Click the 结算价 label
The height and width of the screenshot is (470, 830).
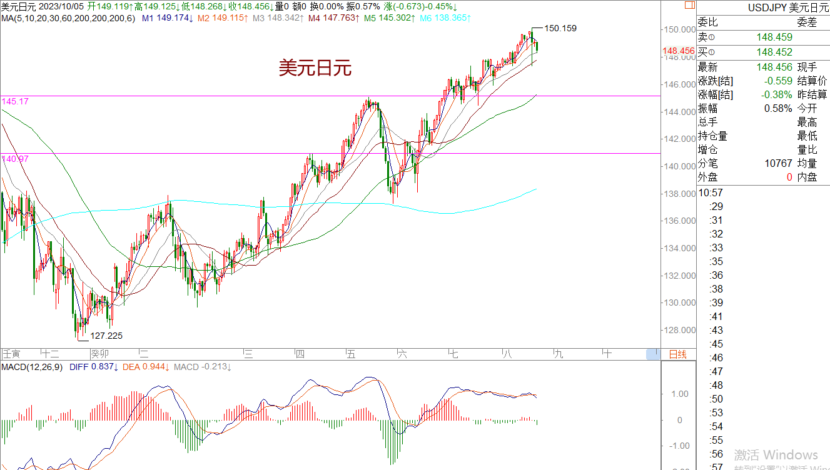pos(812,81)
